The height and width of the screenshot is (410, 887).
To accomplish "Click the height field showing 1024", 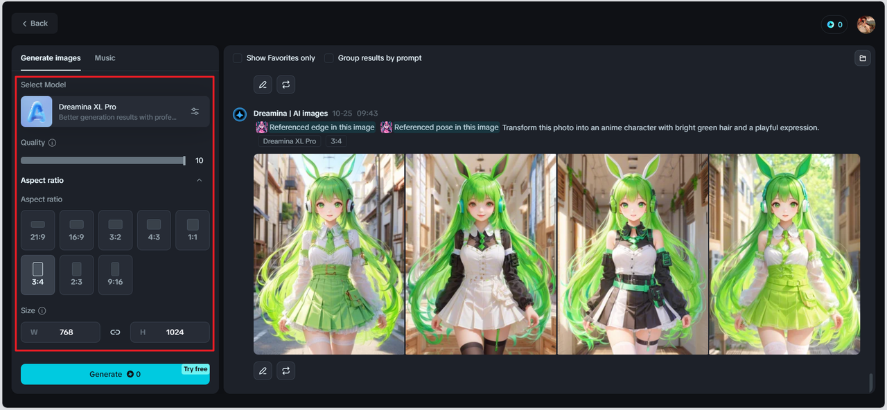I will point(170,332).
